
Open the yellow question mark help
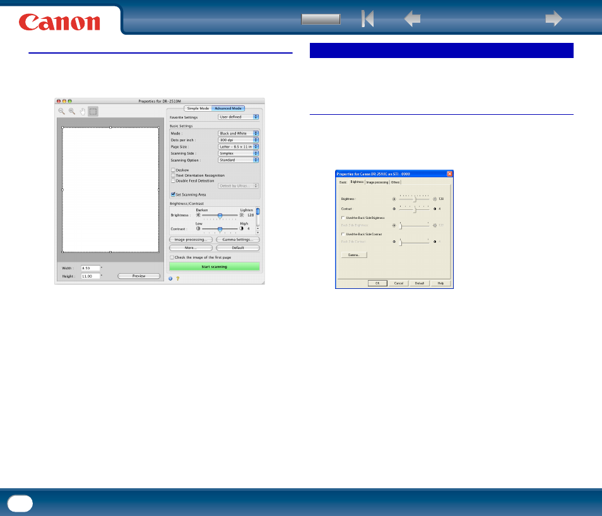178,278
